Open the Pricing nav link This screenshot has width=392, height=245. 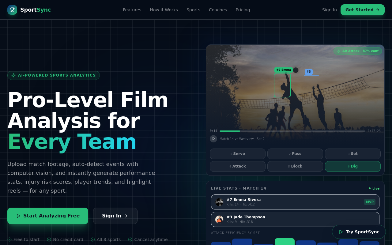tap(243, 10)
